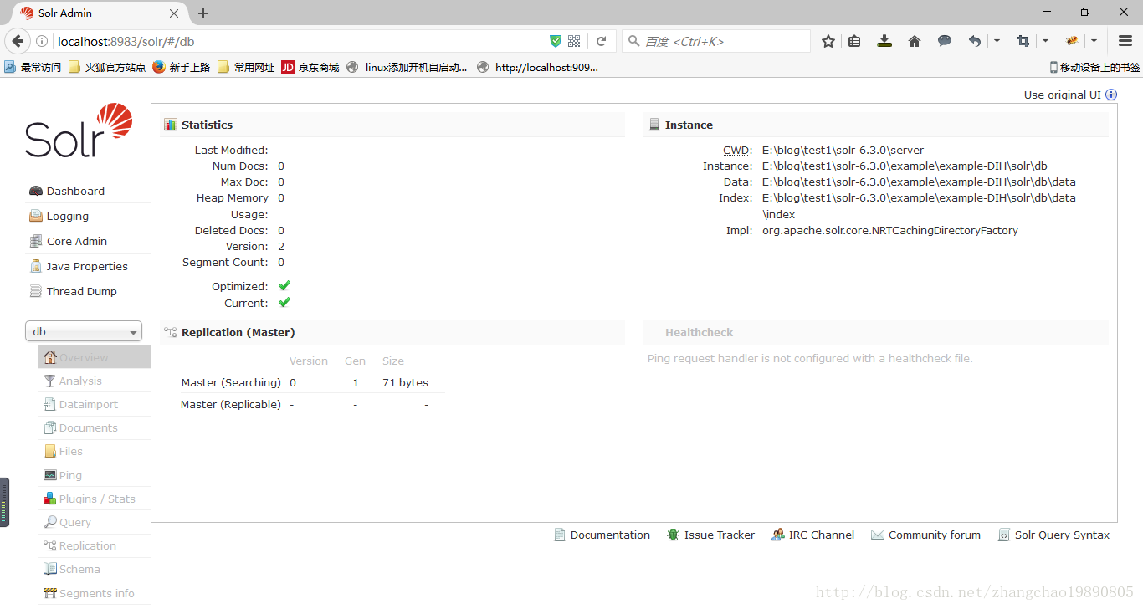Open the Ping core item
This screenshot has height=609, width=1143.
pos(70,475)
